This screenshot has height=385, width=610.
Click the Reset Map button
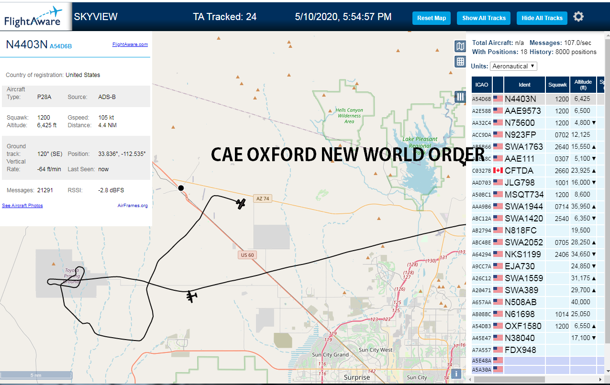pyautogui.click(x=432, y=18)
